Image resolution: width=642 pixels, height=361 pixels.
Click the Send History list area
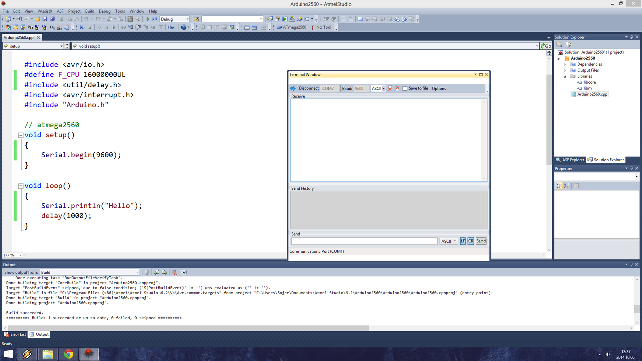point(389,210)
